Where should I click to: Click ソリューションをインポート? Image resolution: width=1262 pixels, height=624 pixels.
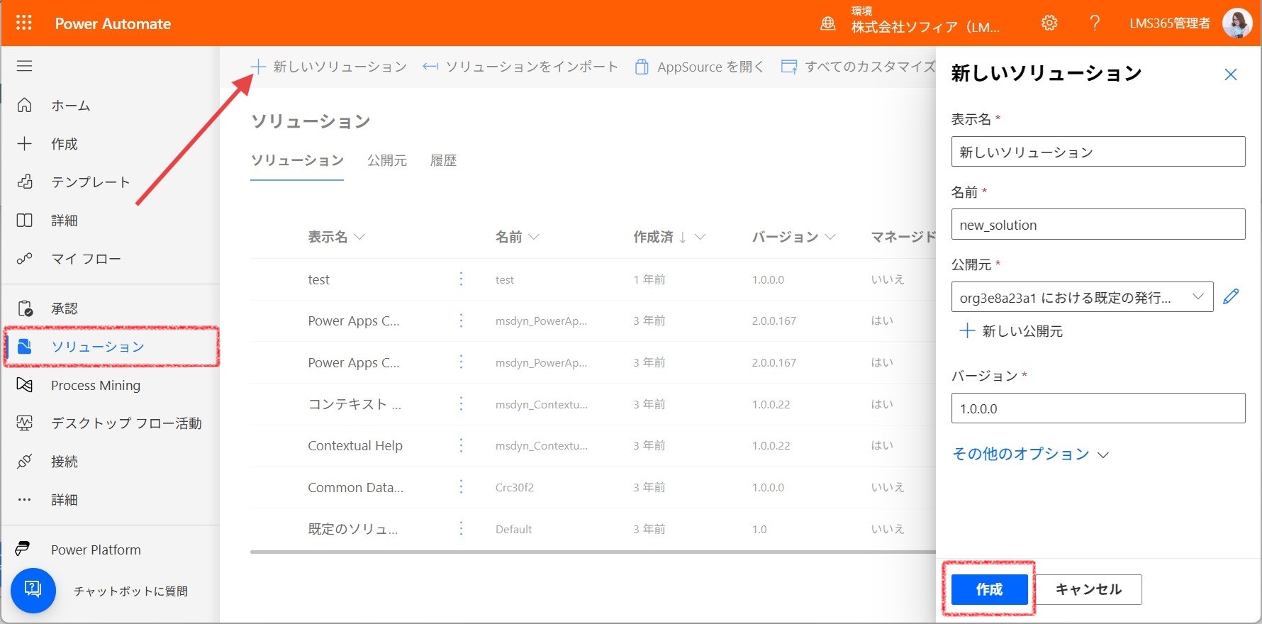[520, 67]
